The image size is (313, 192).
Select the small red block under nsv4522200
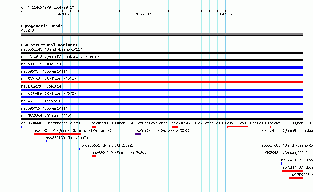pos(270,127)
